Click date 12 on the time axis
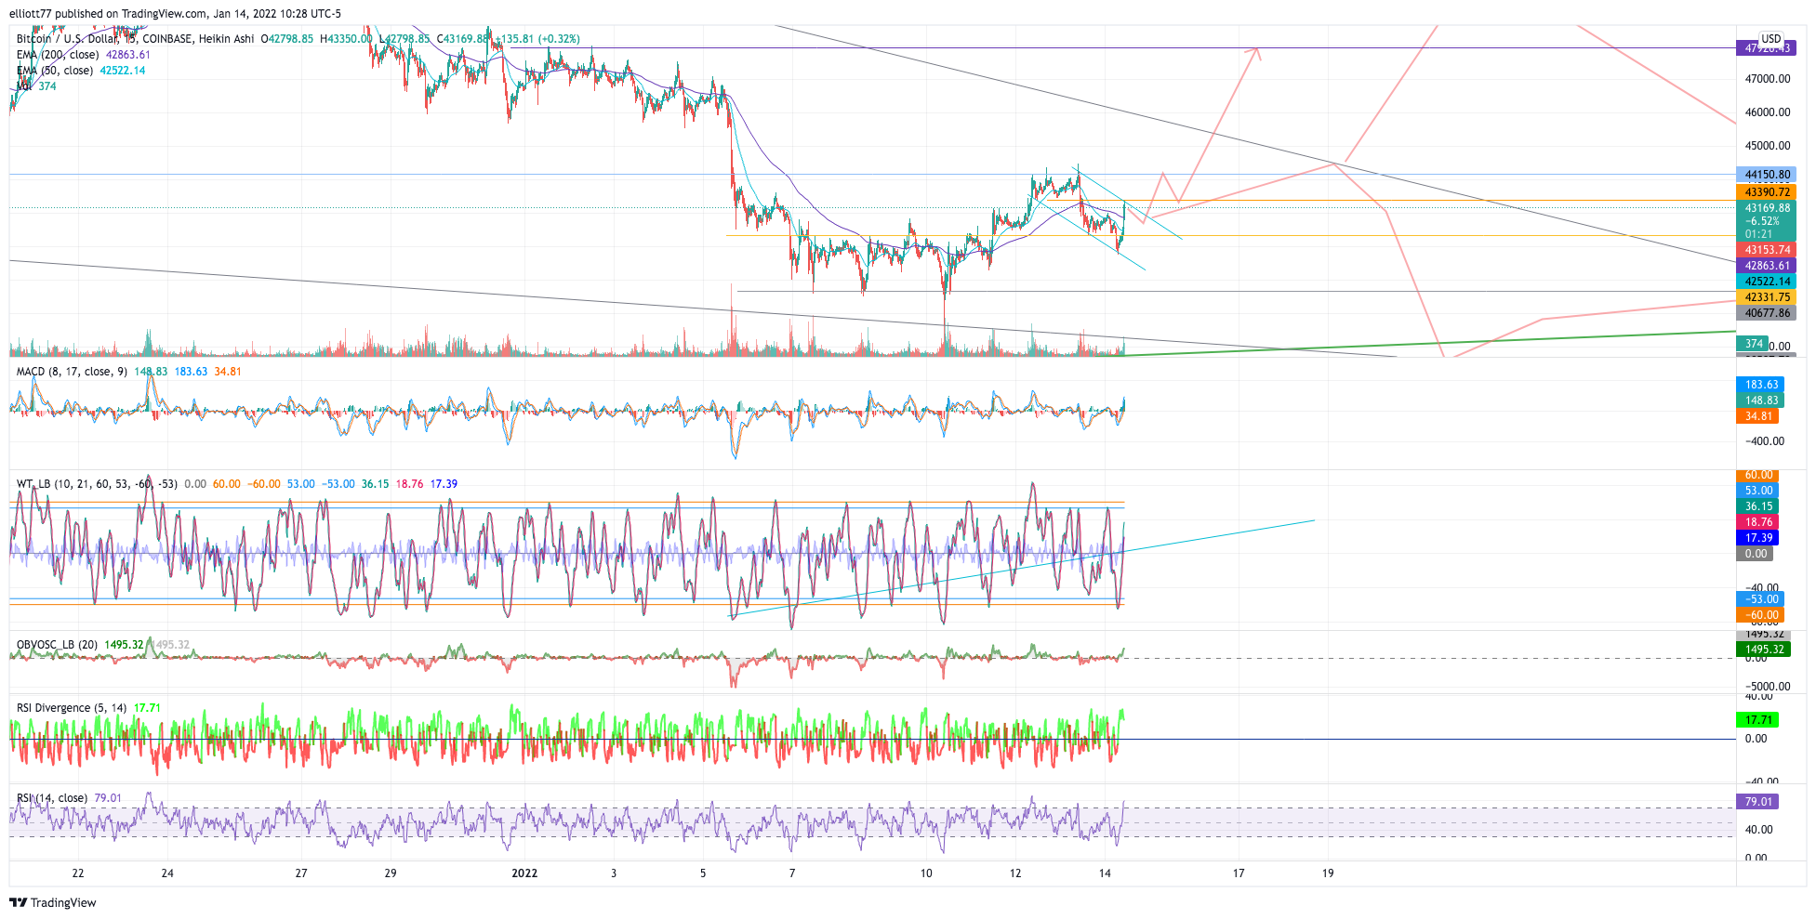 coord(1015,873)
